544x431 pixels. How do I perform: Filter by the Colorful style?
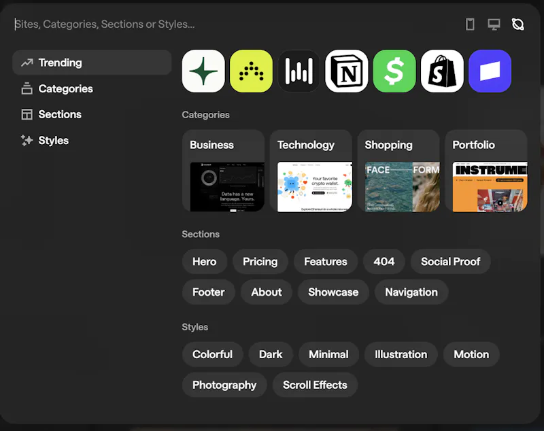click(213, 354)
